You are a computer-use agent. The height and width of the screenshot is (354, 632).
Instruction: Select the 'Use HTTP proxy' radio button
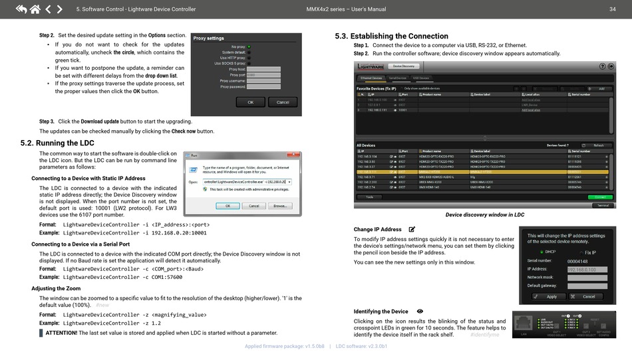(x=249, y=58)
